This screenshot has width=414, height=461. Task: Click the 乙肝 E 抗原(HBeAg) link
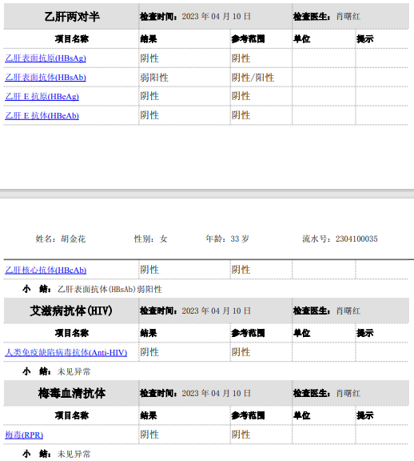pos(42,96)
